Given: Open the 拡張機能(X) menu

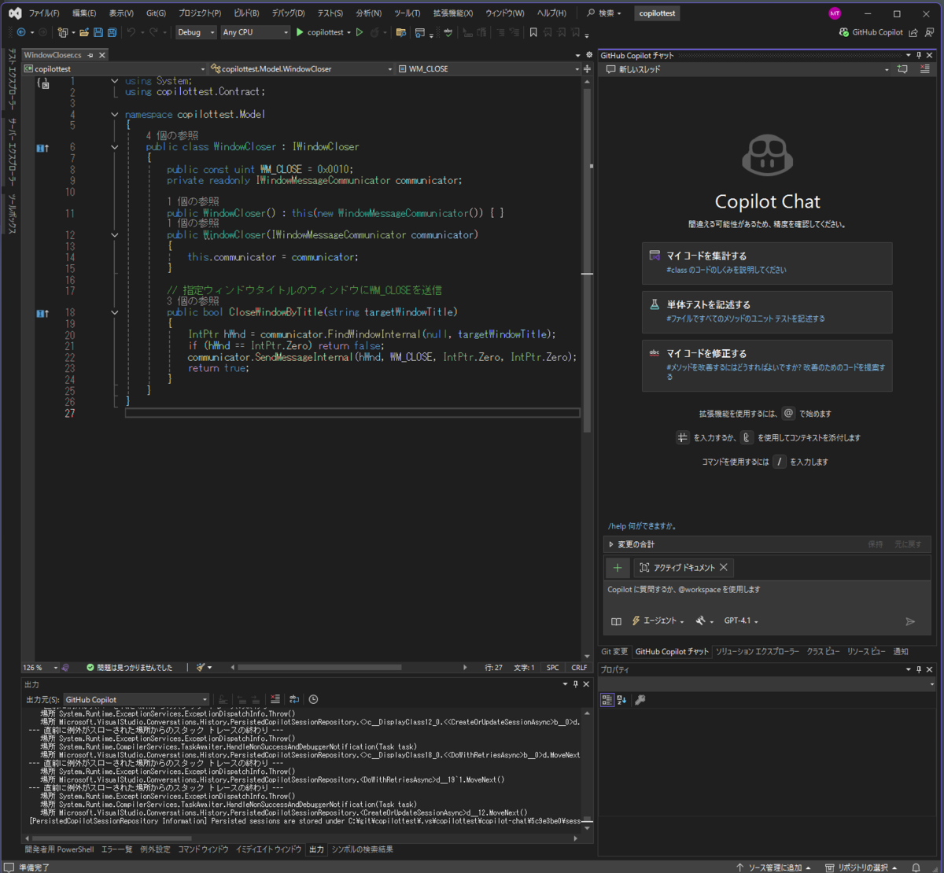Looking at the screenshot, I should [453, 13].
